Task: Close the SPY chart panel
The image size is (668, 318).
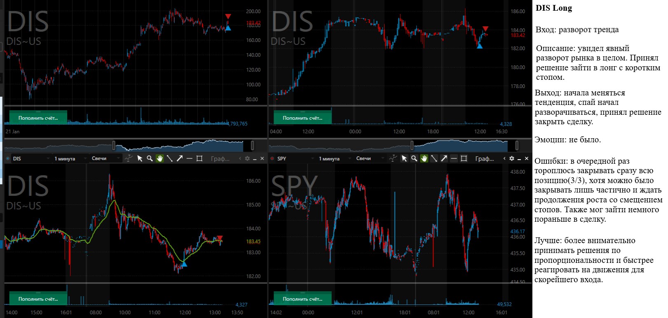Action: click(x=527, y=158)
